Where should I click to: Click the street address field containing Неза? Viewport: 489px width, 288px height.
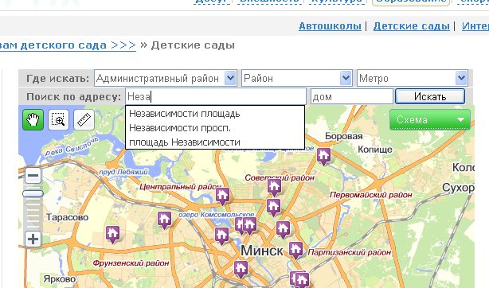coord(216,96)
